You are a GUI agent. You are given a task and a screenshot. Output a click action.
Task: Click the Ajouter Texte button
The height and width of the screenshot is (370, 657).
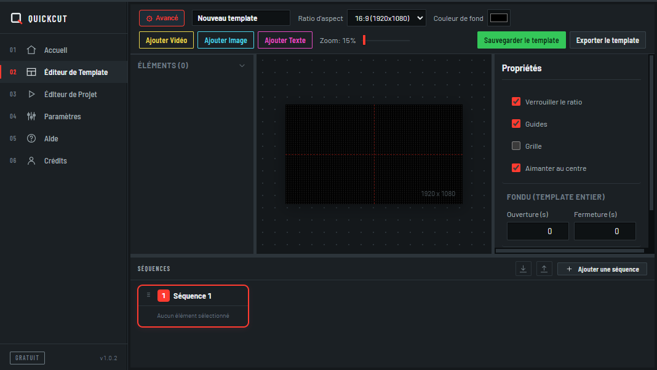click(x=285, y=40)
